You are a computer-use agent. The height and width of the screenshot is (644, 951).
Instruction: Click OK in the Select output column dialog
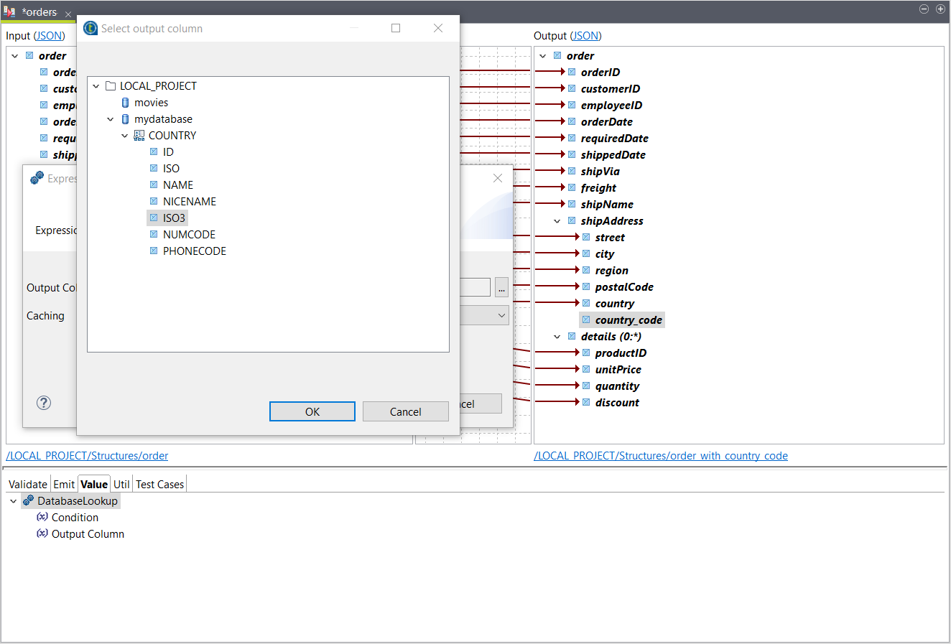tap(312, 411)
